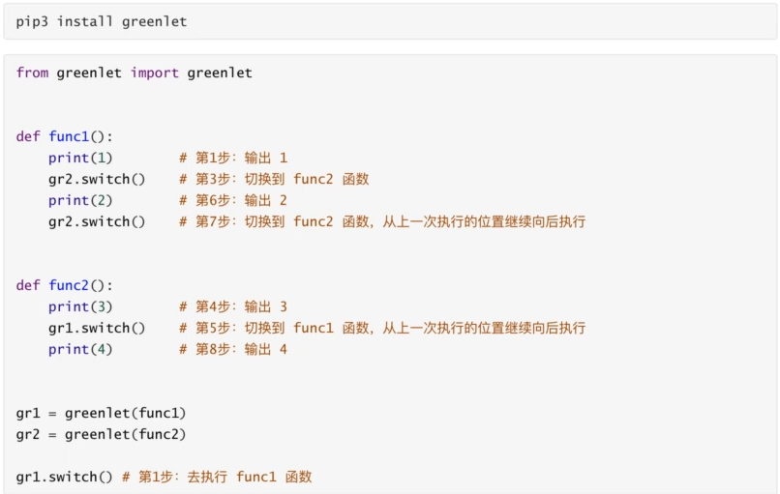The height and width of the screenshot is (494, 780).
Task: Click the gr2 = greenlet(func2) assignment
Action: point(101,434)
